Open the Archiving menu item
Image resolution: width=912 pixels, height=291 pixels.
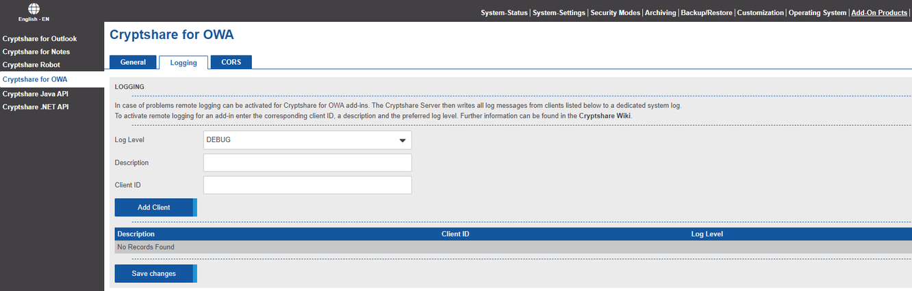click(660, 13)
